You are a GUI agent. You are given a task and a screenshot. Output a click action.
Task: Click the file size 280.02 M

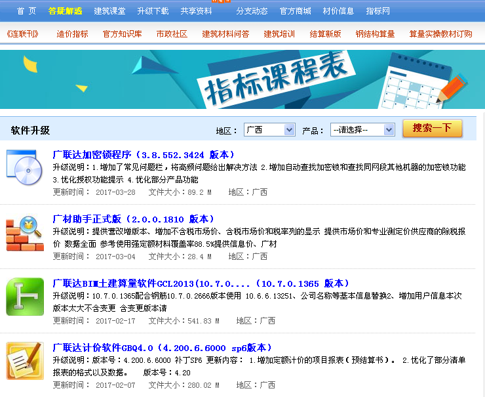pos(203,385)
